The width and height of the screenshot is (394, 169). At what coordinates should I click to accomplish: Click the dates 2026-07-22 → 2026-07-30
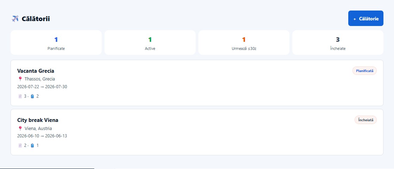point(42,87)
